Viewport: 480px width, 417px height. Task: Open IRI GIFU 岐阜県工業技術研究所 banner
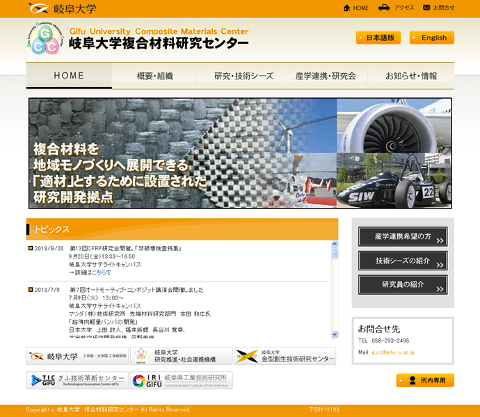click(x=182, y=380)
